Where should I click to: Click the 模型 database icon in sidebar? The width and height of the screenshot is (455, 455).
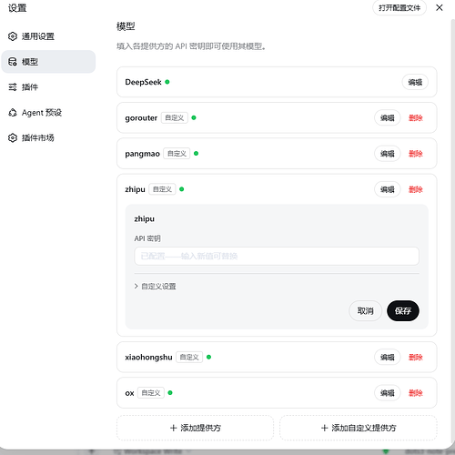[13, 62]
